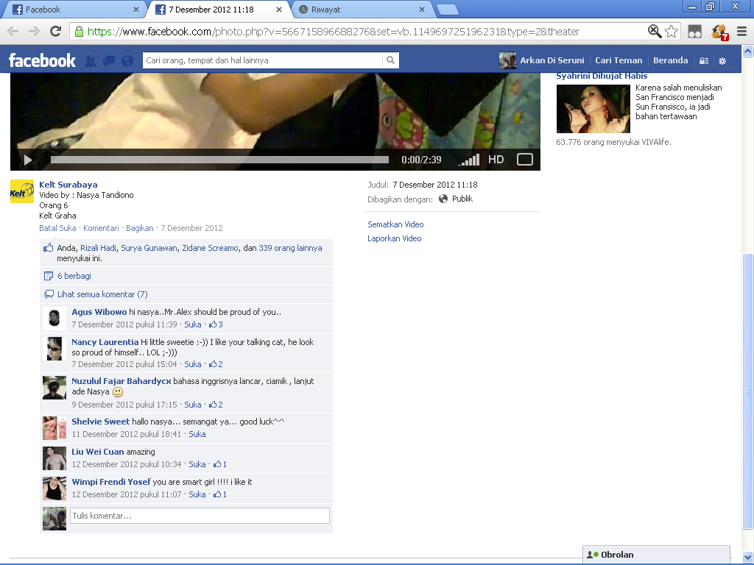
Task: Like Liu Wei Cuan's comment
Action: tap(197, 464)
